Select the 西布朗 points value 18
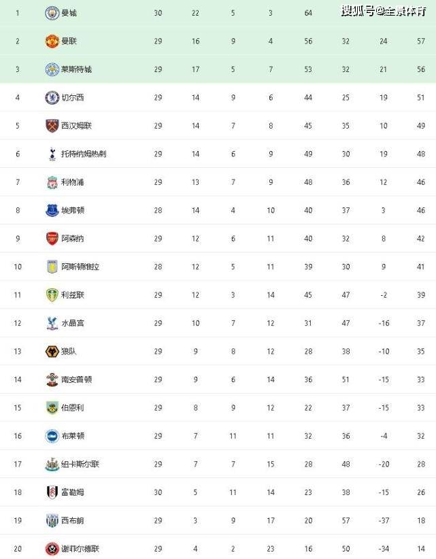Viewport: 436px width, 559px height. pos(421,520)
